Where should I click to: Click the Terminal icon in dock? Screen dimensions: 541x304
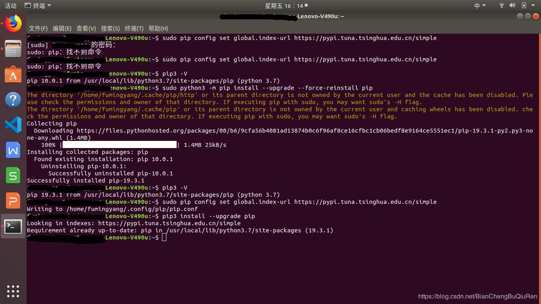[x=13, y=226]
